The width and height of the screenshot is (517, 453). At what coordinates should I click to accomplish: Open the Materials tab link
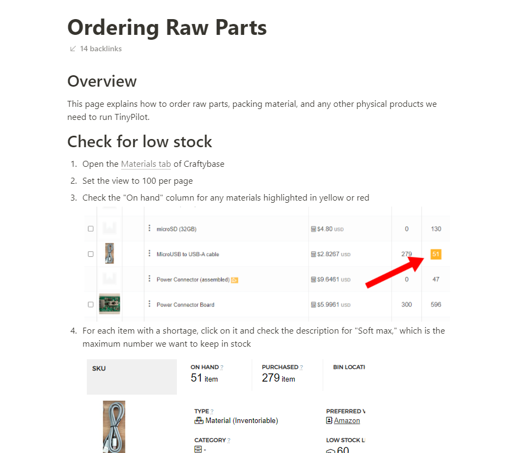pos(146,164)
